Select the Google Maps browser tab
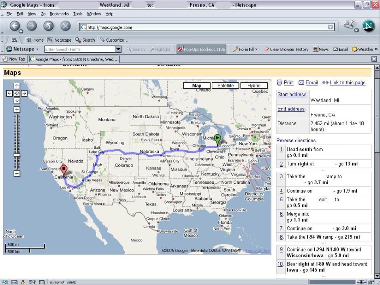This screenshot has height=285, width=380. pos(74,59)
